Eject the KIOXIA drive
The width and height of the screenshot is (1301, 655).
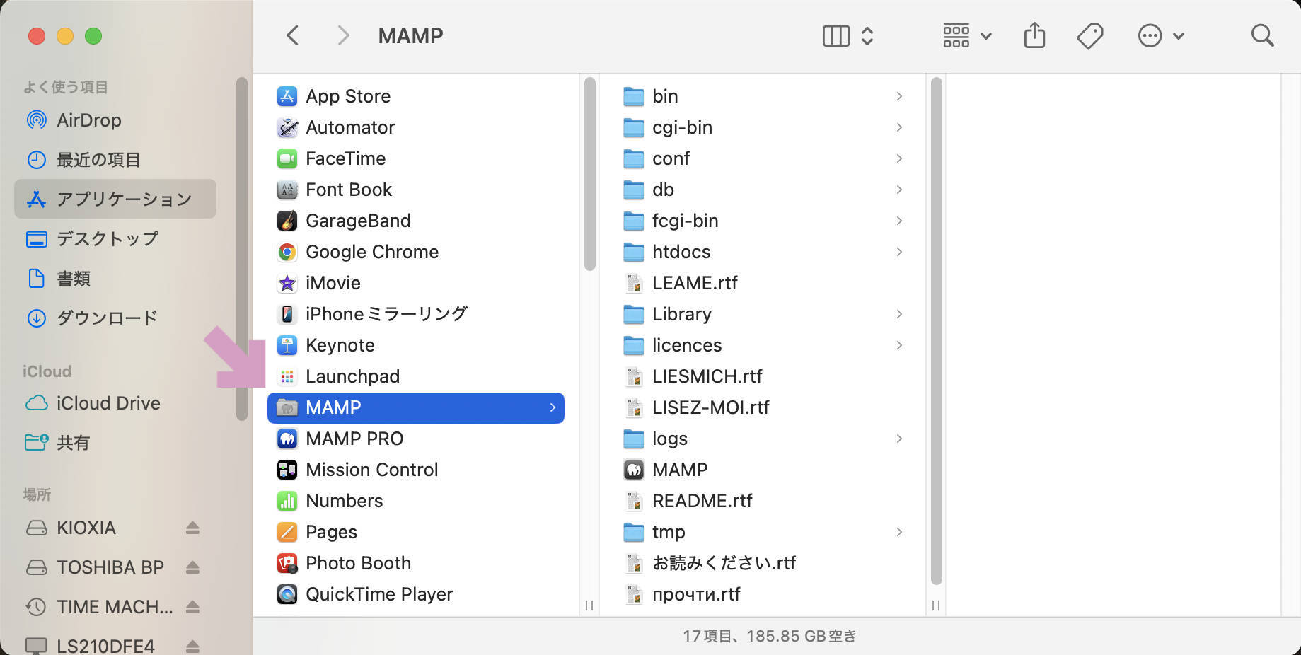pyautogui.click(x=193, y=528)
